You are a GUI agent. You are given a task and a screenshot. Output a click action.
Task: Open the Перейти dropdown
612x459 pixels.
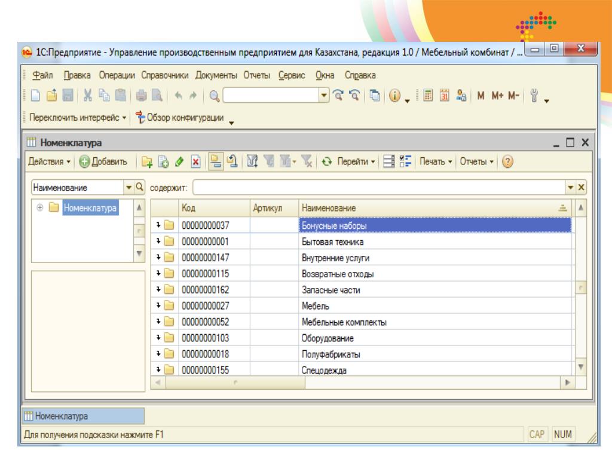[356, 161]
